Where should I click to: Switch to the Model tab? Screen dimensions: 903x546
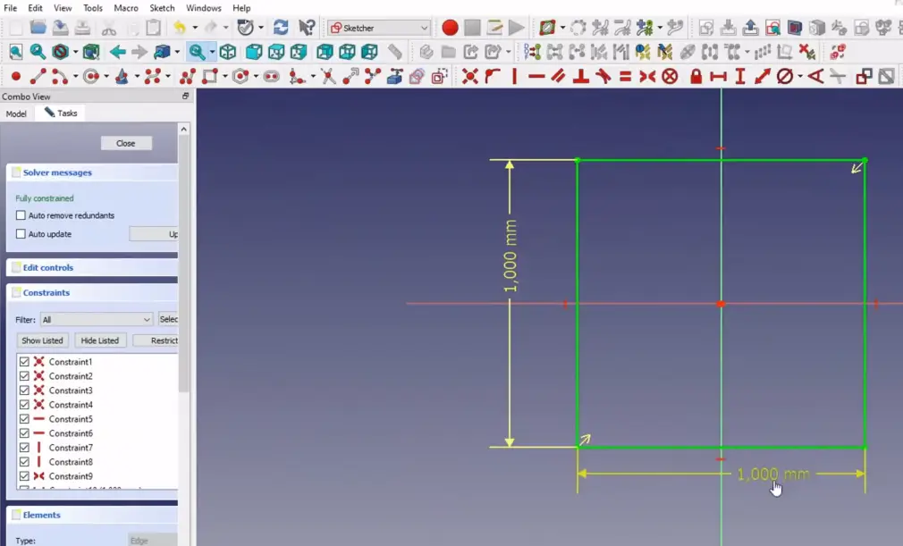[x=16, y=113]
